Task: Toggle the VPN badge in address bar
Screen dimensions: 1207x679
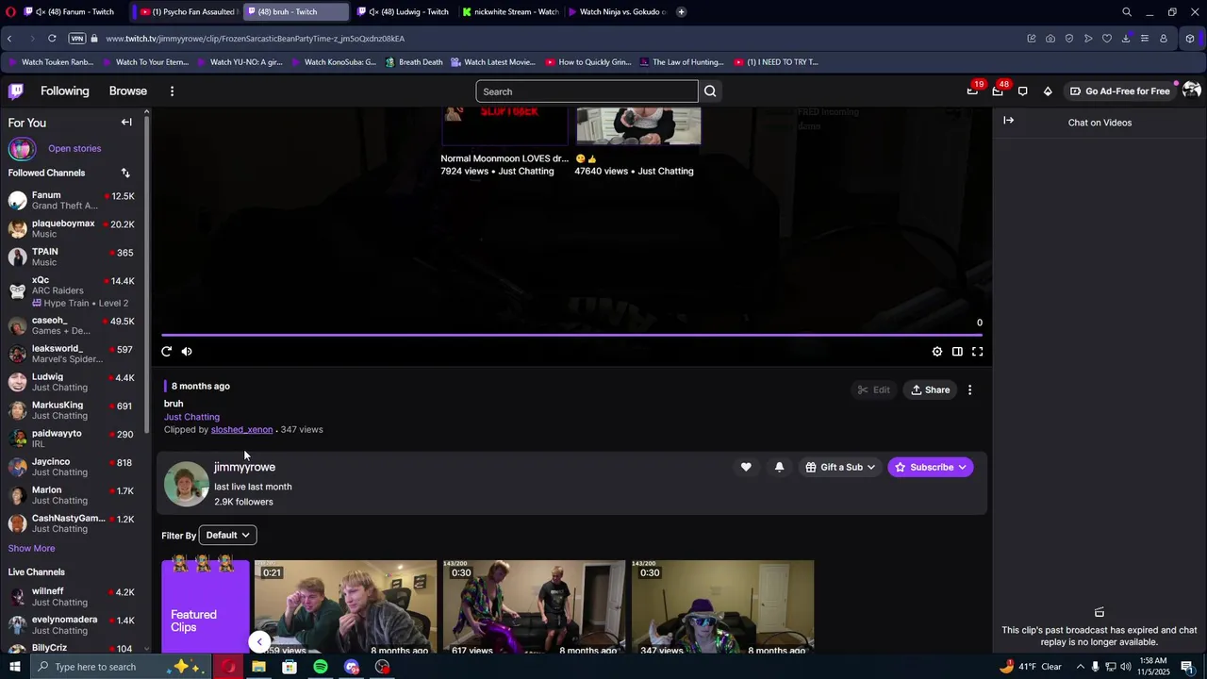Action: click(x=76, y=39)
